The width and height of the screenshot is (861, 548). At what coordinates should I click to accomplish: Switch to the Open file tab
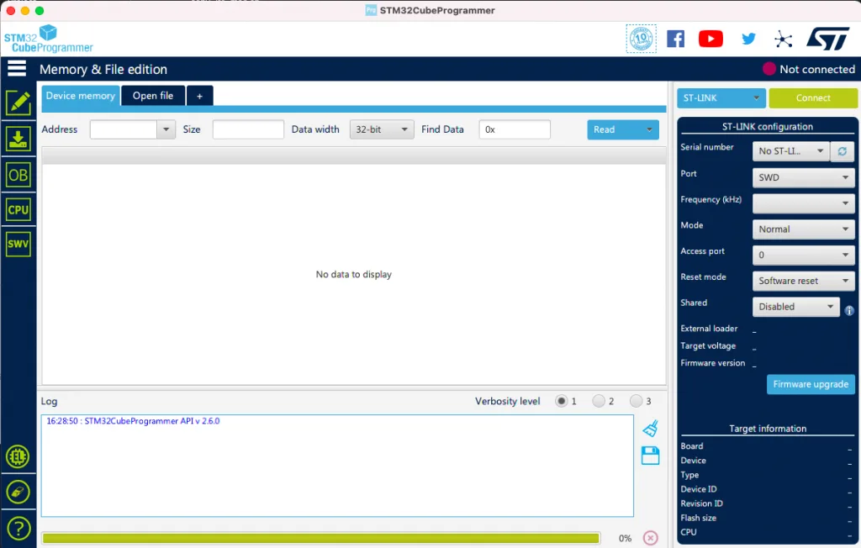[153, 96]
